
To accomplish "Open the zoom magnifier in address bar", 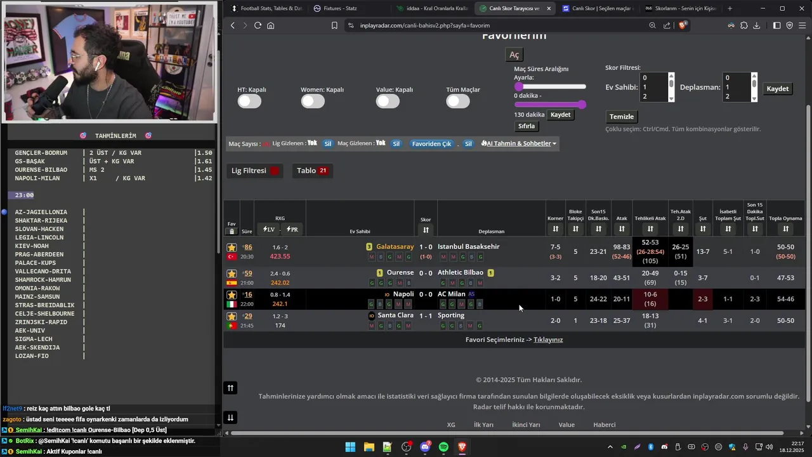I will (x=652, y=25).
